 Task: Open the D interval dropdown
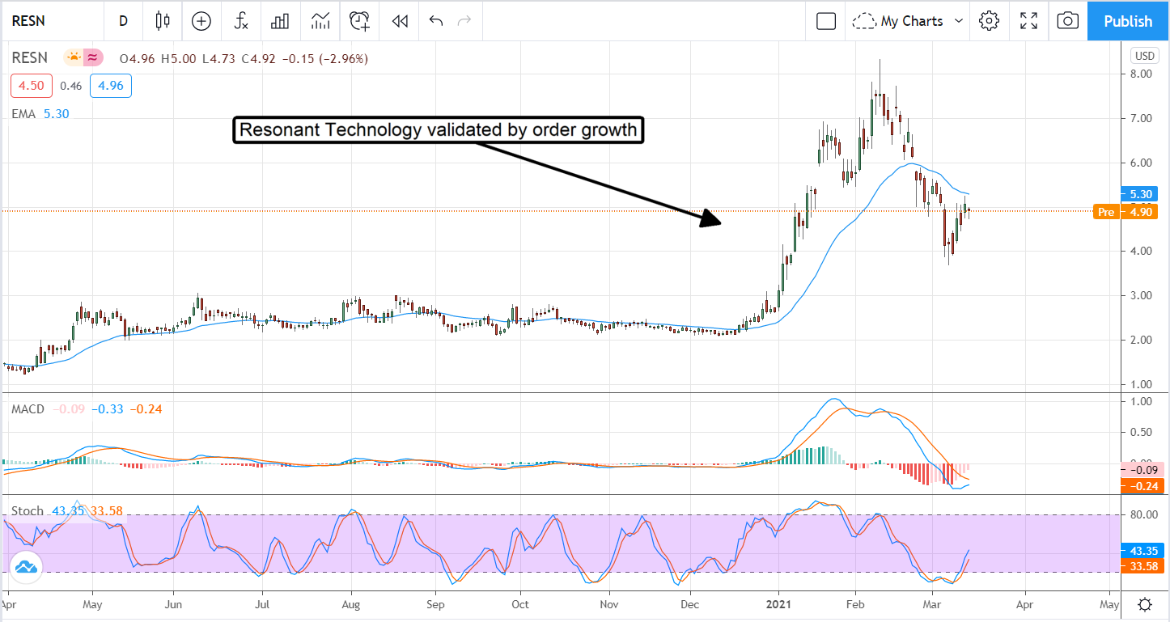pos(123,21)
